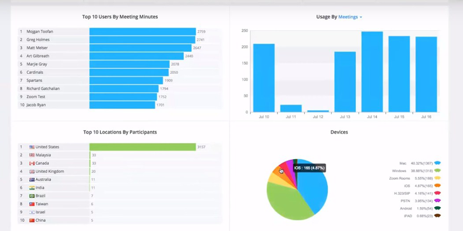The height and width of the screenshot is (231, 463).
Task: Click the Brazil flag icon
Action: coord(32,196)
